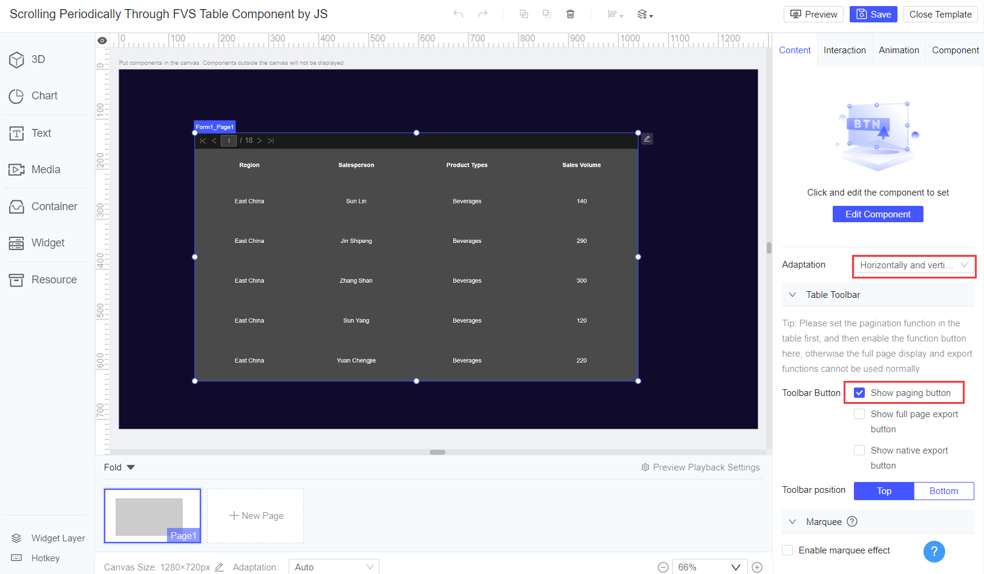984x574 pixels.
Task: Open the layer stack dropdown icon
Action: click(x=645, y=14)
